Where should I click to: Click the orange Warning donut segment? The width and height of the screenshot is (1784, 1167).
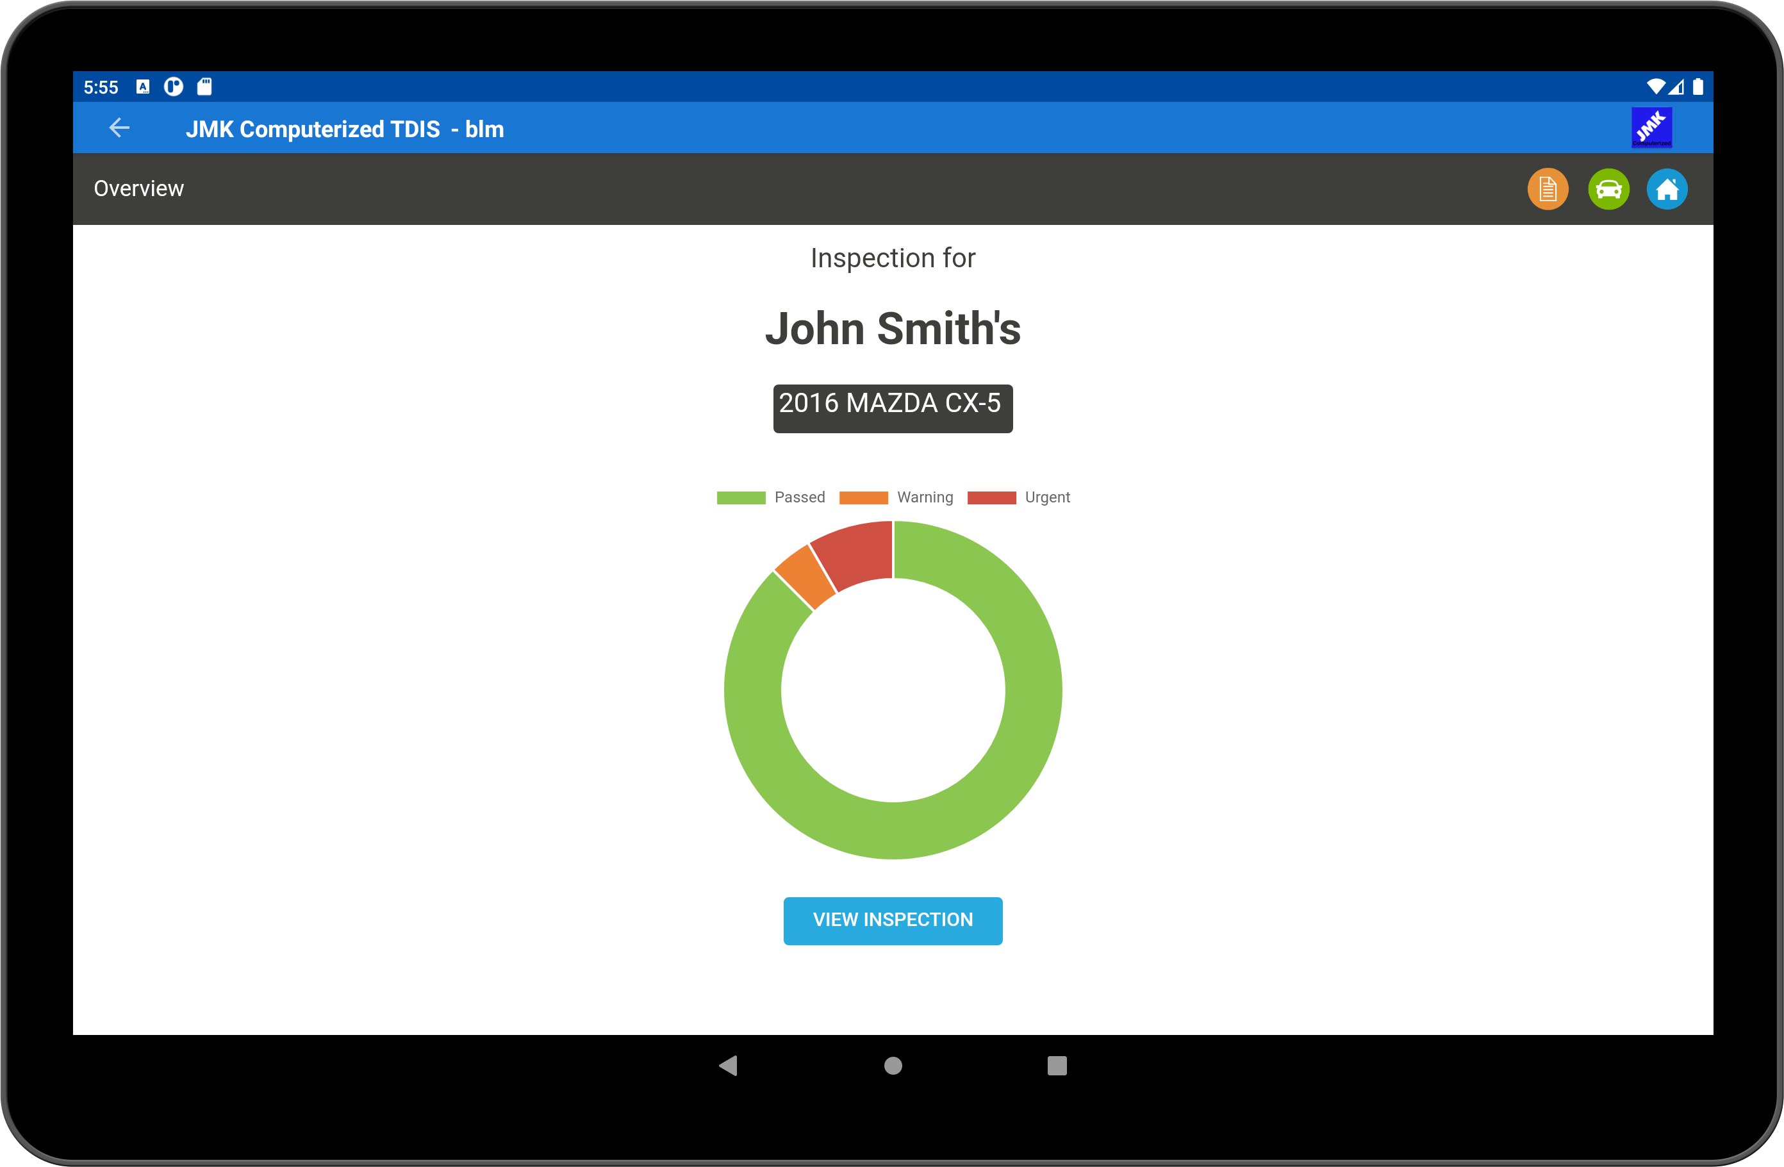[805, 577]
